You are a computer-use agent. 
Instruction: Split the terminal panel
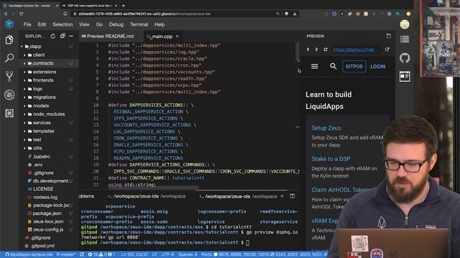293,196
